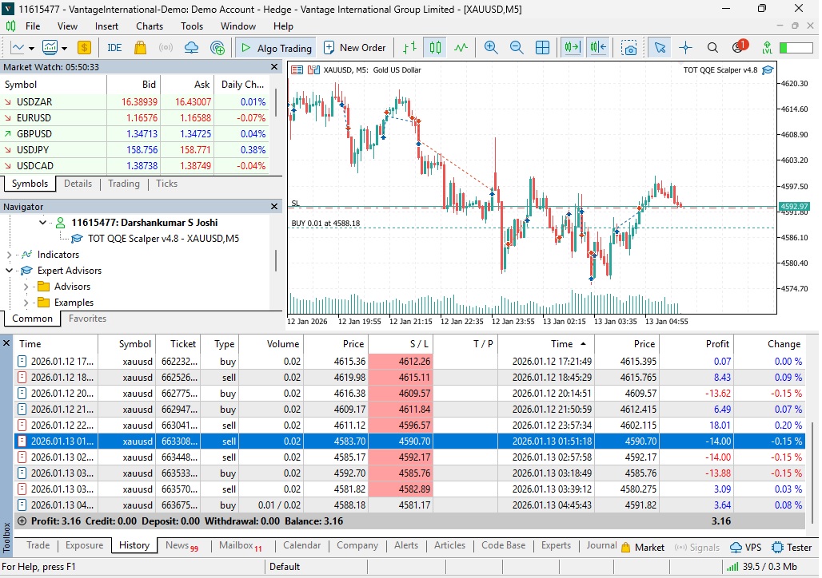Close the Market Watch panel
The height and width of the screenshot is (578, 822).
274,67
